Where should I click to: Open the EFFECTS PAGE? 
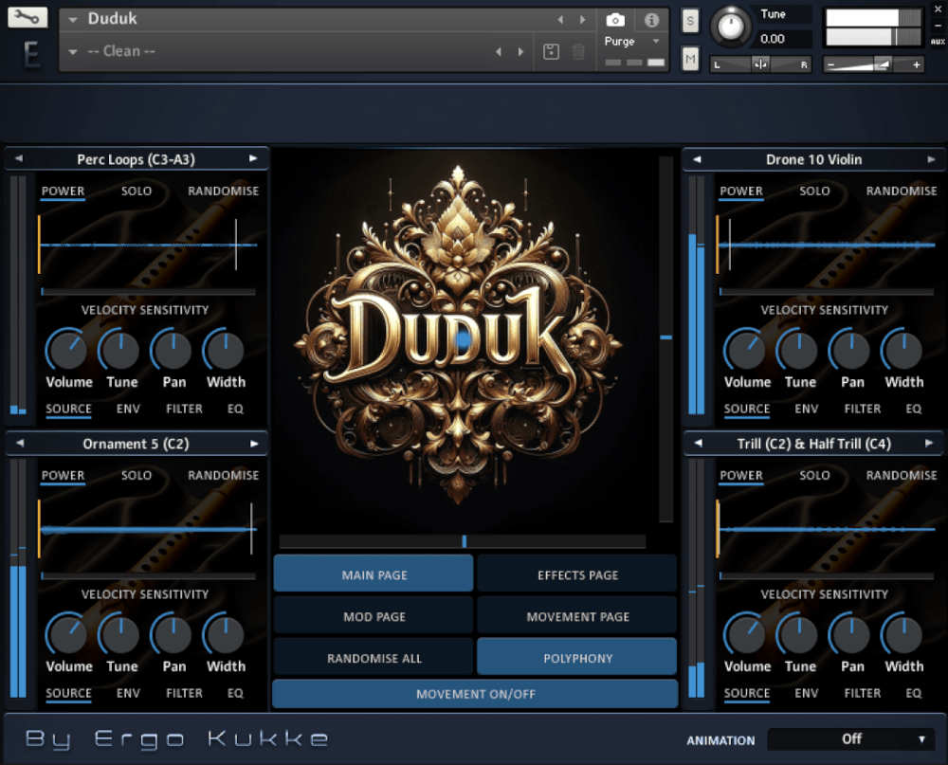click(576, 574)
